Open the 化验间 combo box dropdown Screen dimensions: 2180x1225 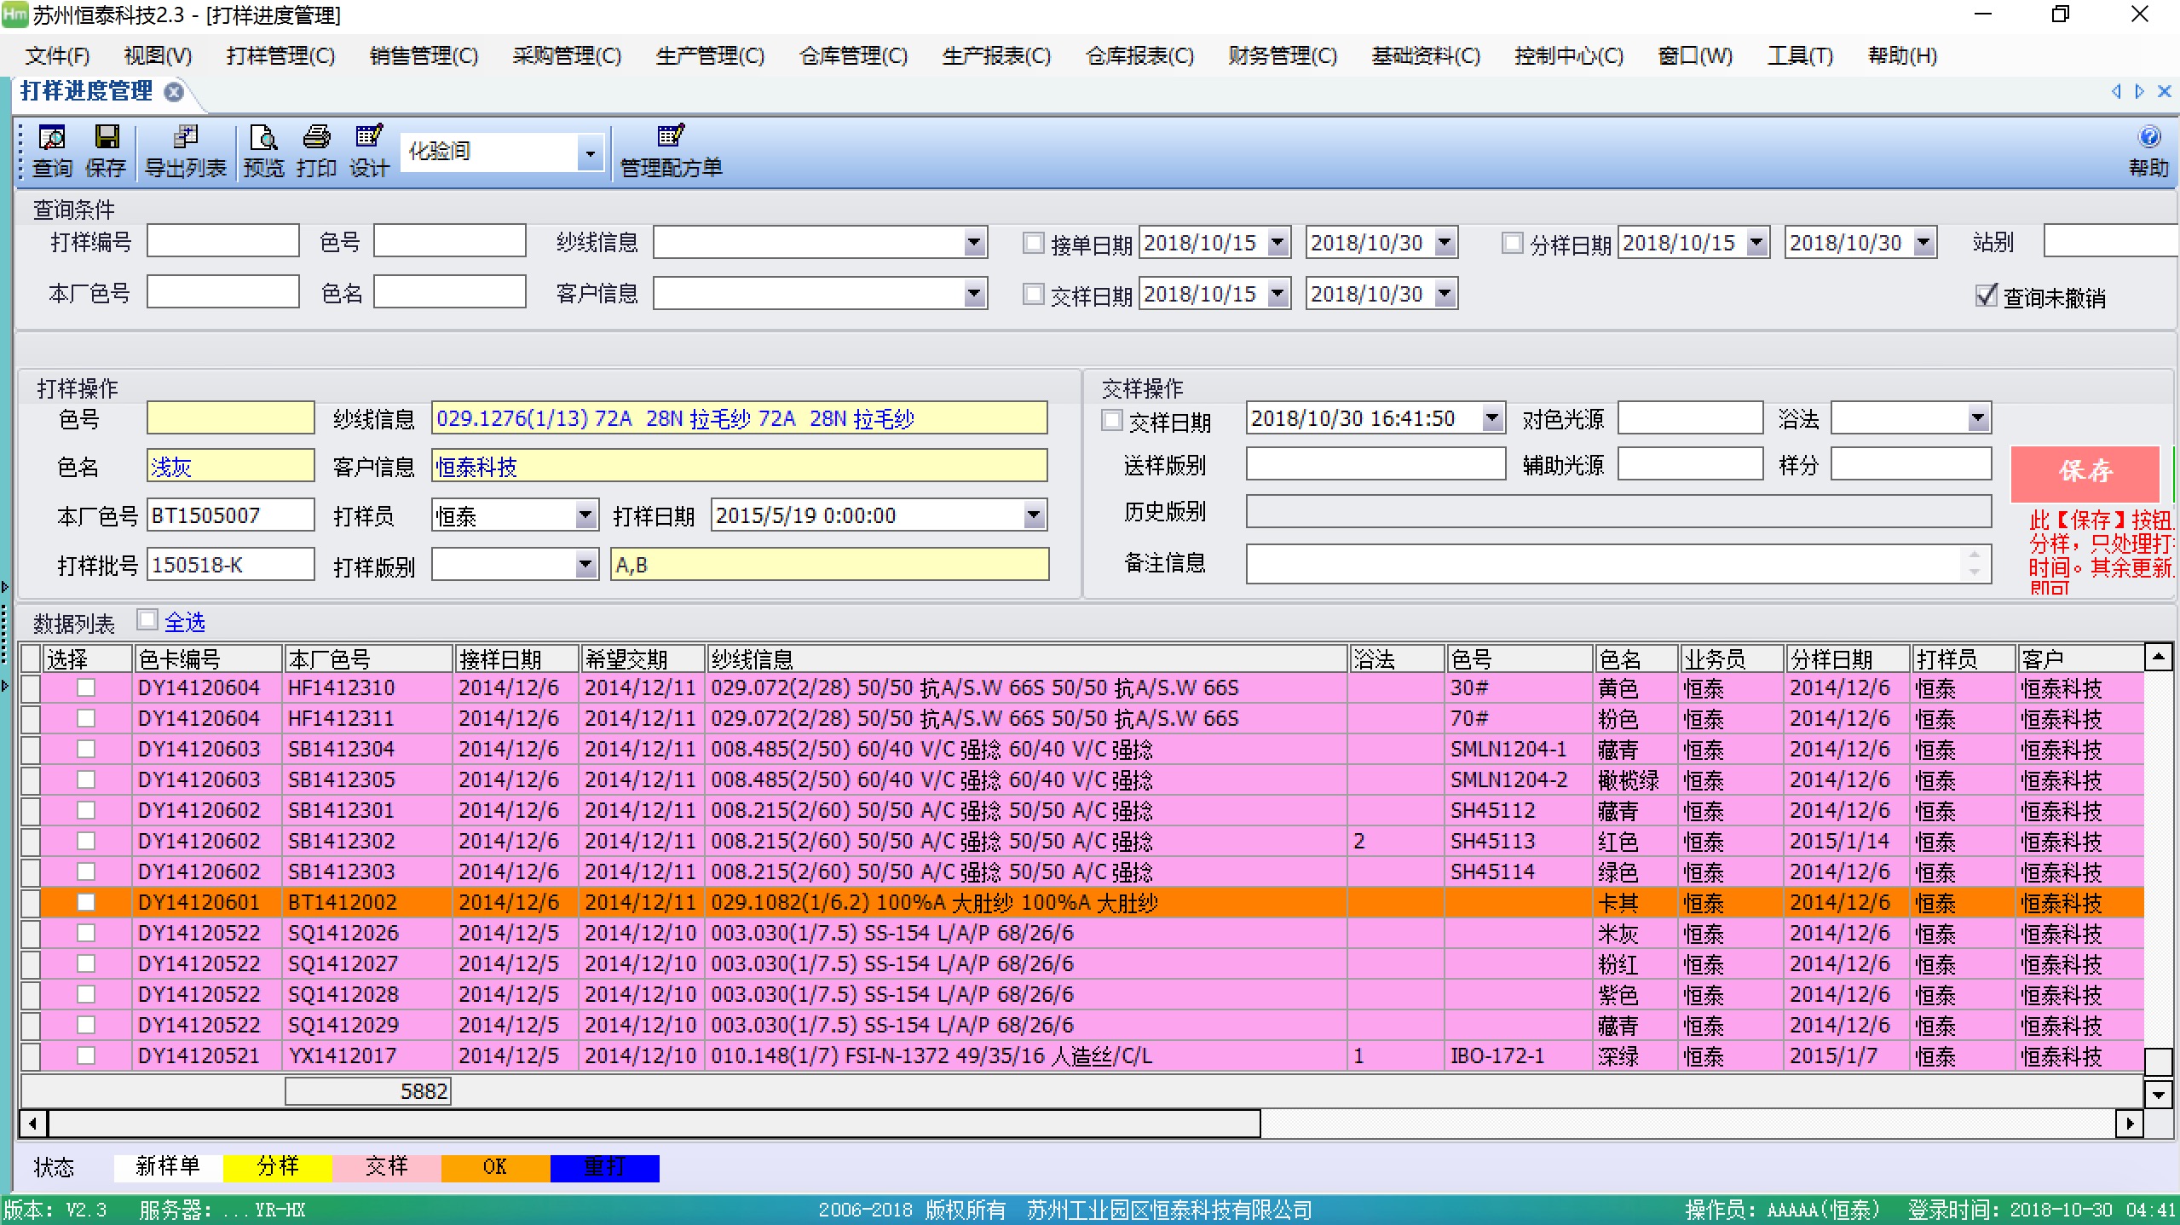point(591,152)
